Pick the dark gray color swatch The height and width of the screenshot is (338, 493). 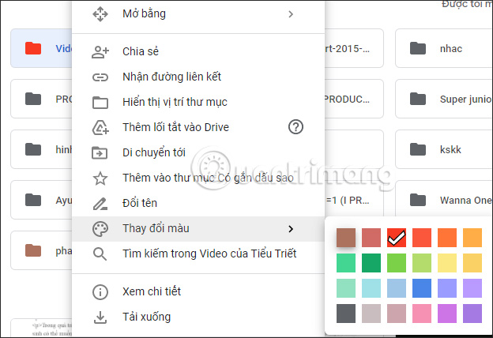coord(346,314)
